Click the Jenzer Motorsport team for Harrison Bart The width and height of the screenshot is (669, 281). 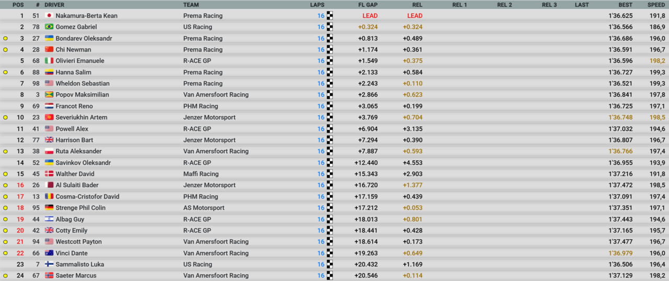tap(209, 140)
